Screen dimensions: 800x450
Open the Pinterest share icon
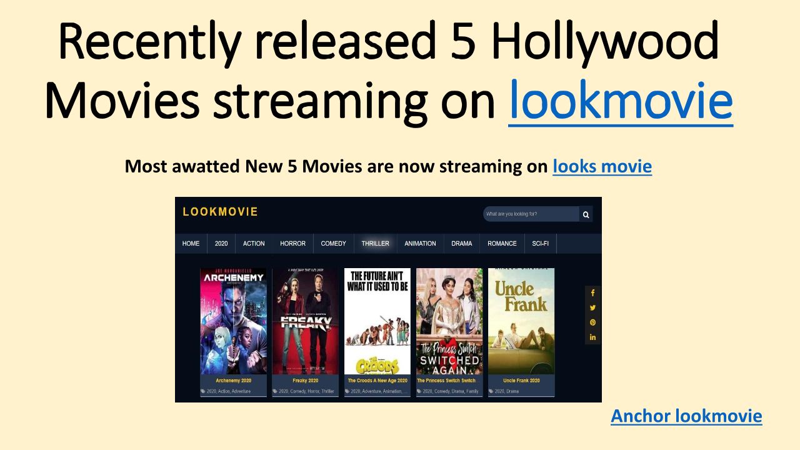(592, 323)
